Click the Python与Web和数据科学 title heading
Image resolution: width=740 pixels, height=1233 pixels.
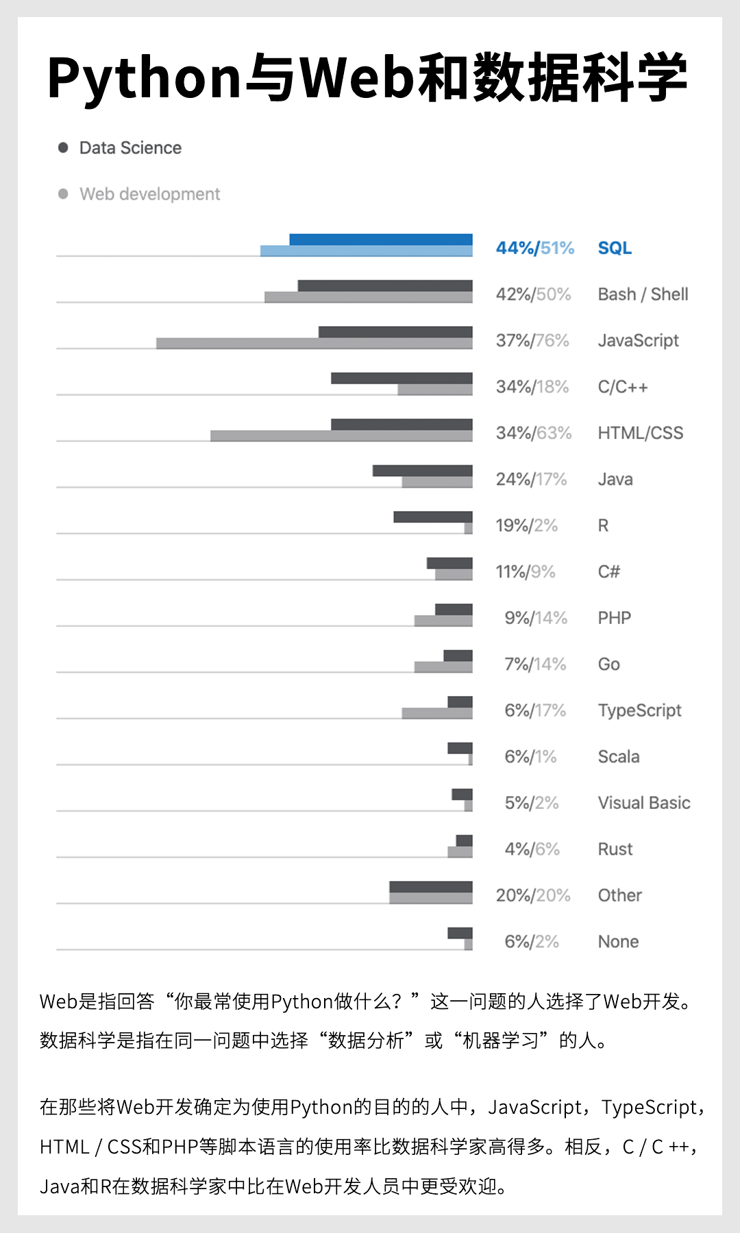pyautogui.click(x=367, y=77)
